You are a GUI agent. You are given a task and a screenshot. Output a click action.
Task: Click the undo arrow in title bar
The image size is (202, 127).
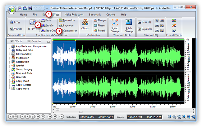point(35,8)
